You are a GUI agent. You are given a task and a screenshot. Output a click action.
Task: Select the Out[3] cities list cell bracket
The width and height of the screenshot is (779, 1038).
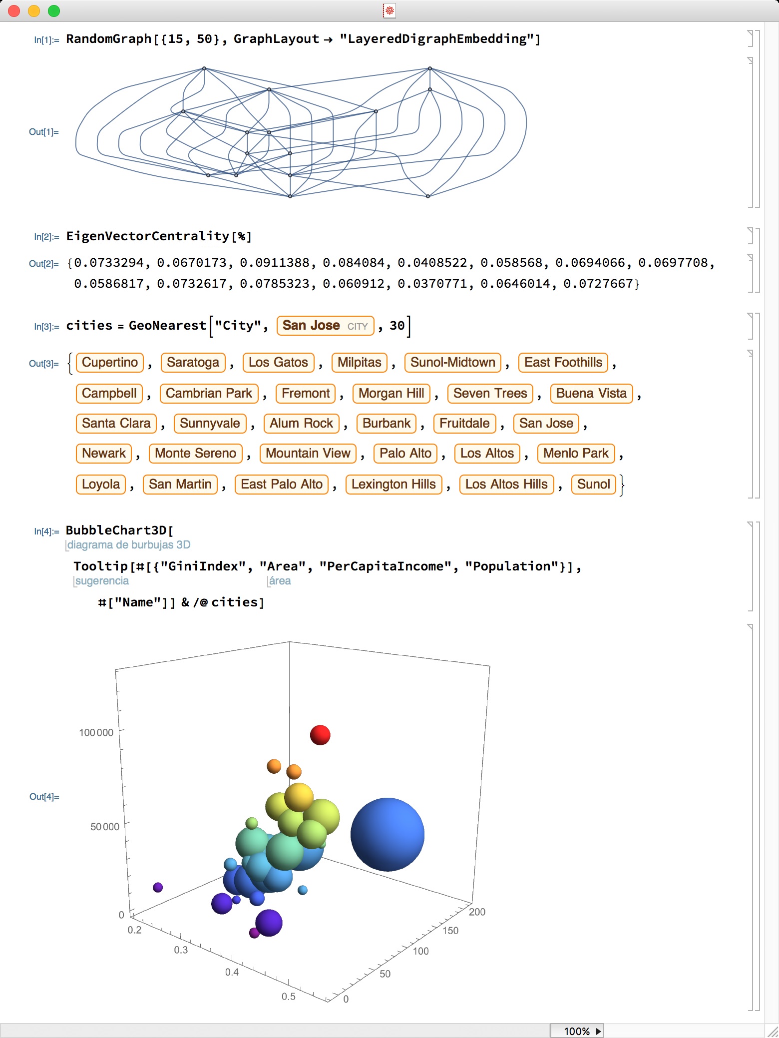tap(750, 424)
